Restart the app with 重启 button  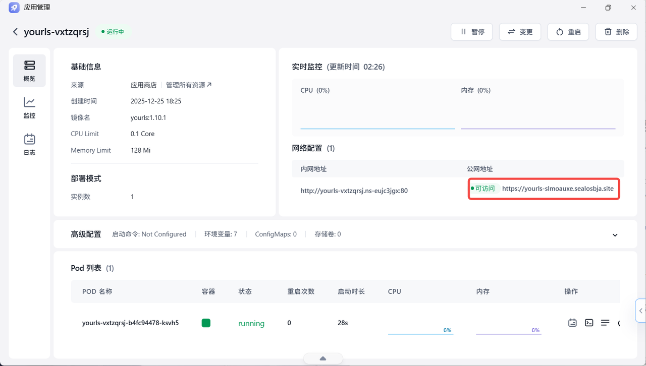click(x=568, y=32)
